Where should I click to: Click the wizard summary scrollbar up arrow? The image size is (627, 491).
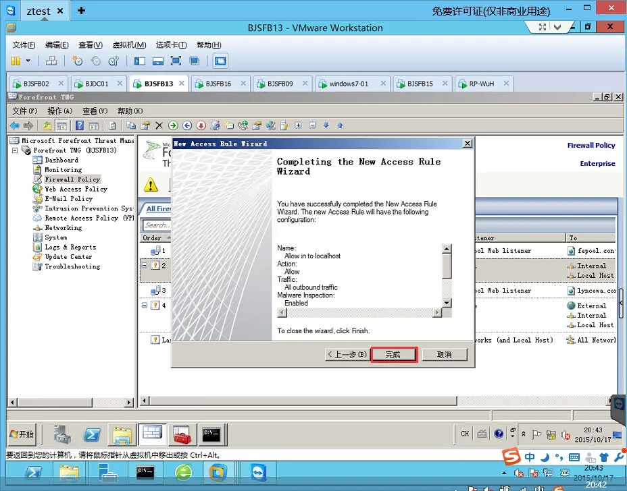tap(447, 248)
